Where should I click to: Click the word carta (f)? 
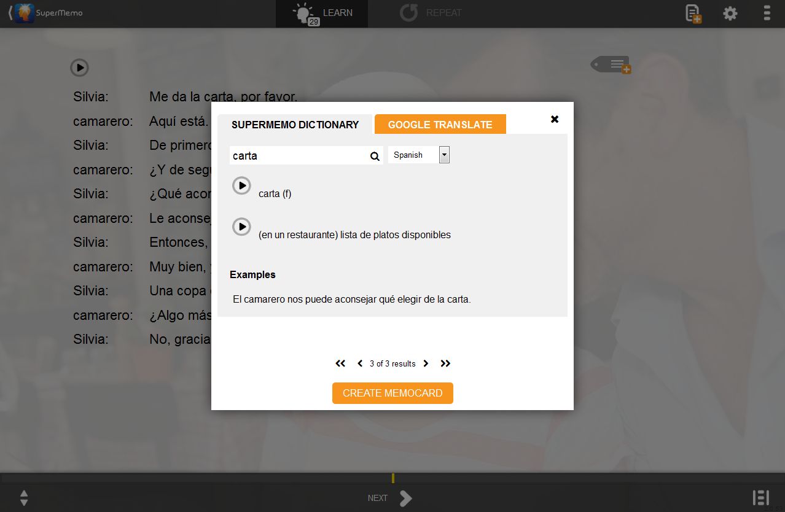[275, 193]
